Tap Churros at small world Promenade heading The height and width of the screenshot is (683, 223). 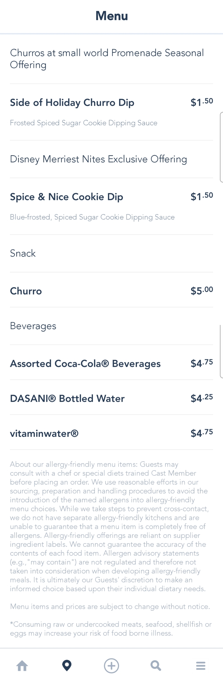[x=107, y=58]
